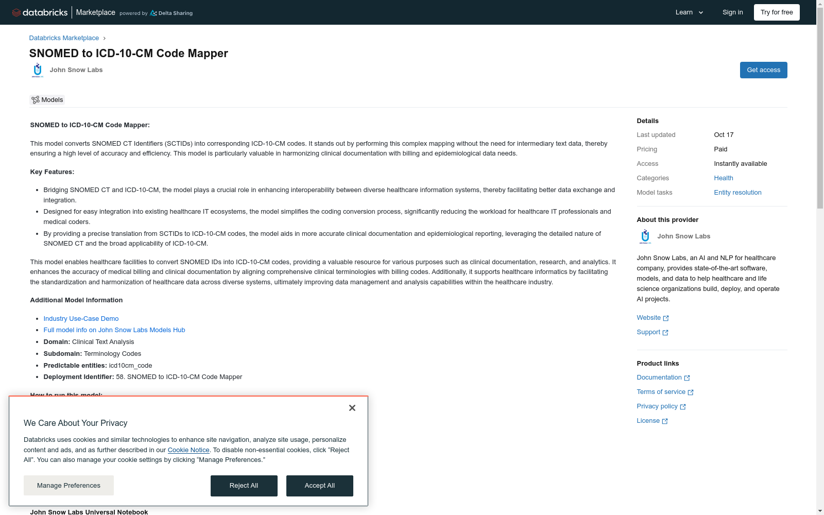Open John Snow Labs provider name under title
Image resolution: width=824 pixels, height=515 pixels.
click(x=76, y=70)
